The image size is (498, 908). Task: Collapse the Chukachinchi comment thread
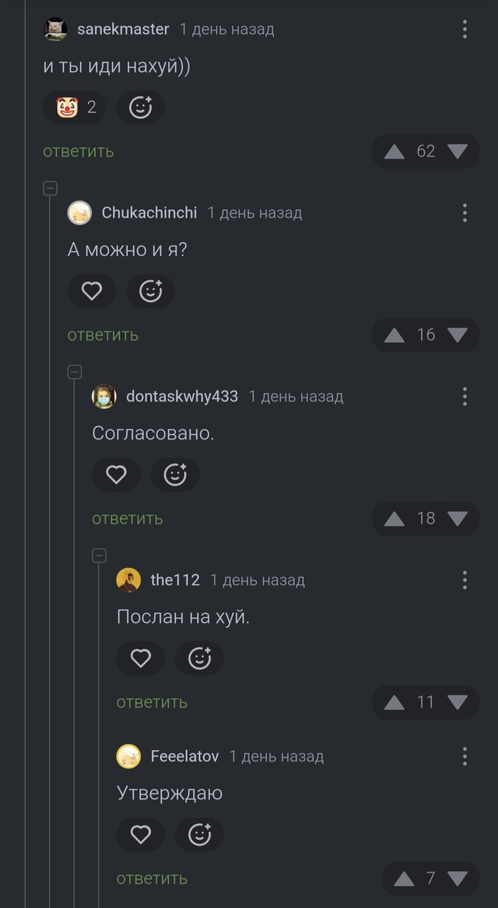(x=50, y=188)
